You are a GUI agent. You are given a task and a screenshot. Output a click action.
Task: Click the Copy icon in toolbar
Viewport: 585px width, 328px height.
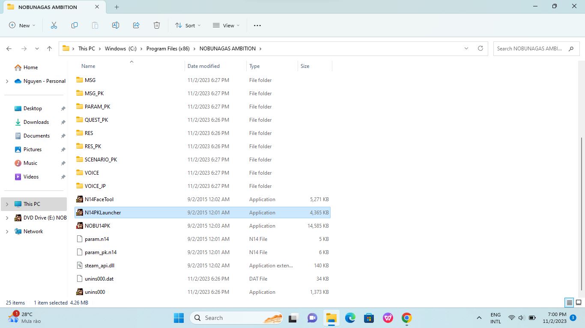point(74,25)
